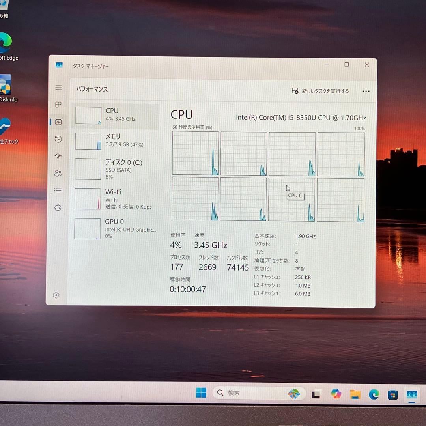Open the Processes page icon
Viewport: 426px width, 426px height.
[58, 105]
